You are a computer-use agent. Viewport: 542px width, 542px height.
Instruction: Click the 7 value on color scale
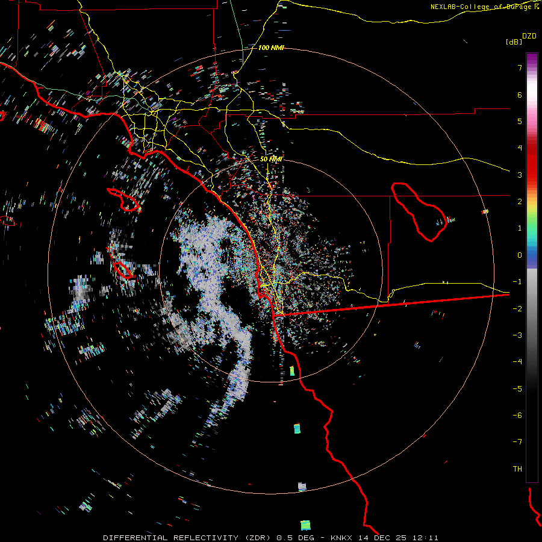coord(520,67)
